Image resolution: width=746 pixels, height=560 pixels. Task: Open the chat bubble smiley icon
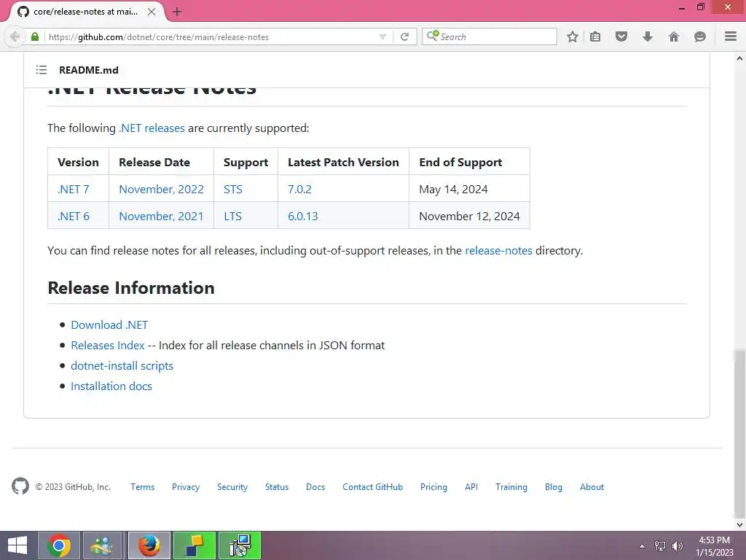(699, 36)
